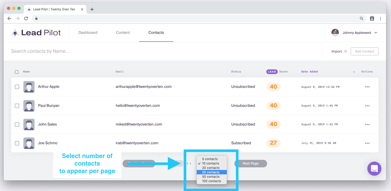Click the zoom magnifier icon in address bar
The height and width of the screenshot is (191, 391).
point(361,18)
